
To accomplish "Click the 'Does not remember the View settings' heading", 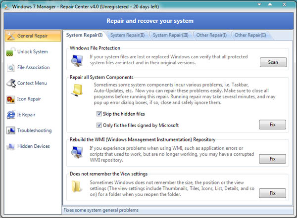I will coord(108,174).
